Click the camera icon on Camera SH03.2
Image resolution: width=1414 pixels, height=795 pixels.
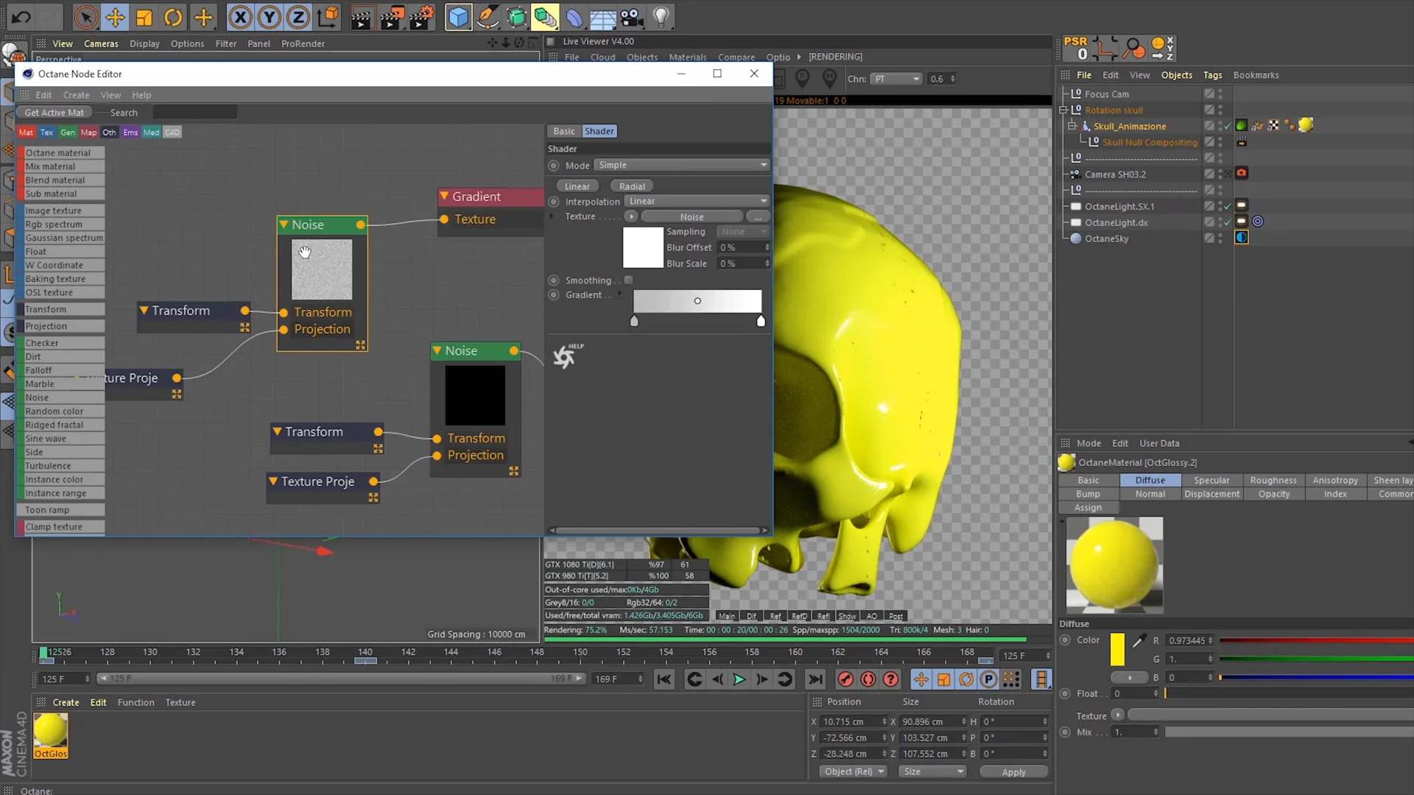coord(1241,173)
